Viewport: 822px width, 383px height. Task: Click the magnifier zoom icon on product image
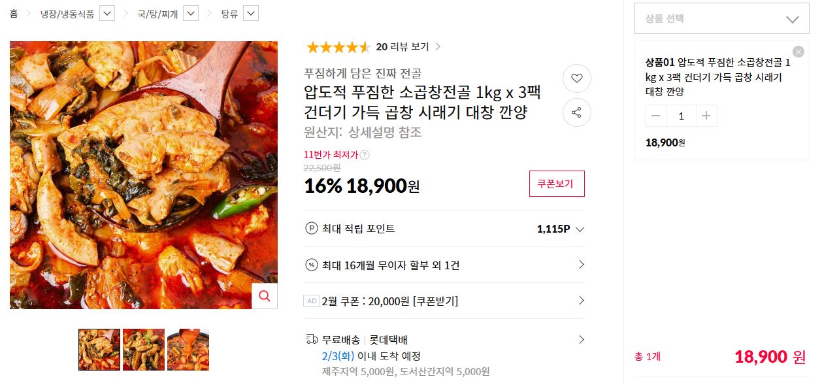265,296
